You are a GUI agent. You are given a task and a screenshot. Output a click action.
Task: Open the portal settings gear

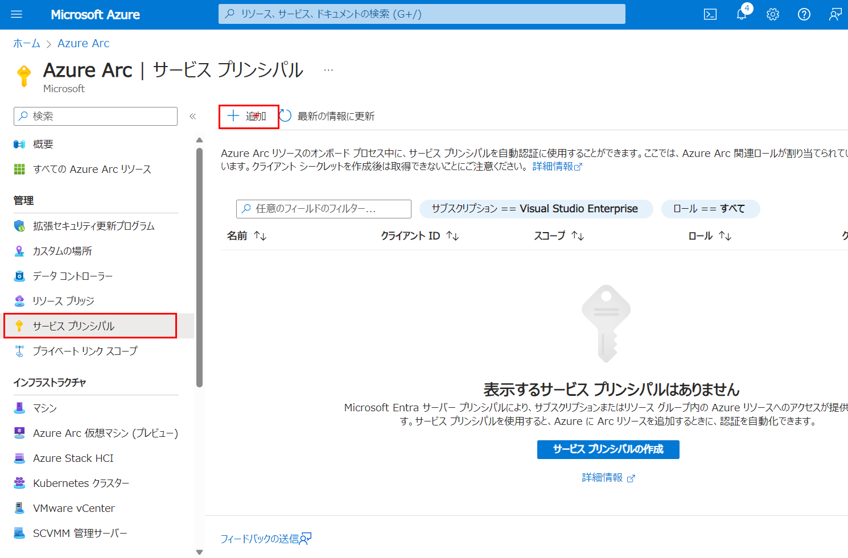(x=773, y=14)
